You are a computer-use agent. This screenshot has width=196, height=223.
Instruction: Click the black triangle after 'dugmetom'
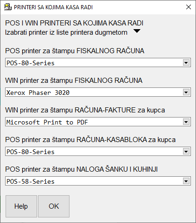coord(137,31)
